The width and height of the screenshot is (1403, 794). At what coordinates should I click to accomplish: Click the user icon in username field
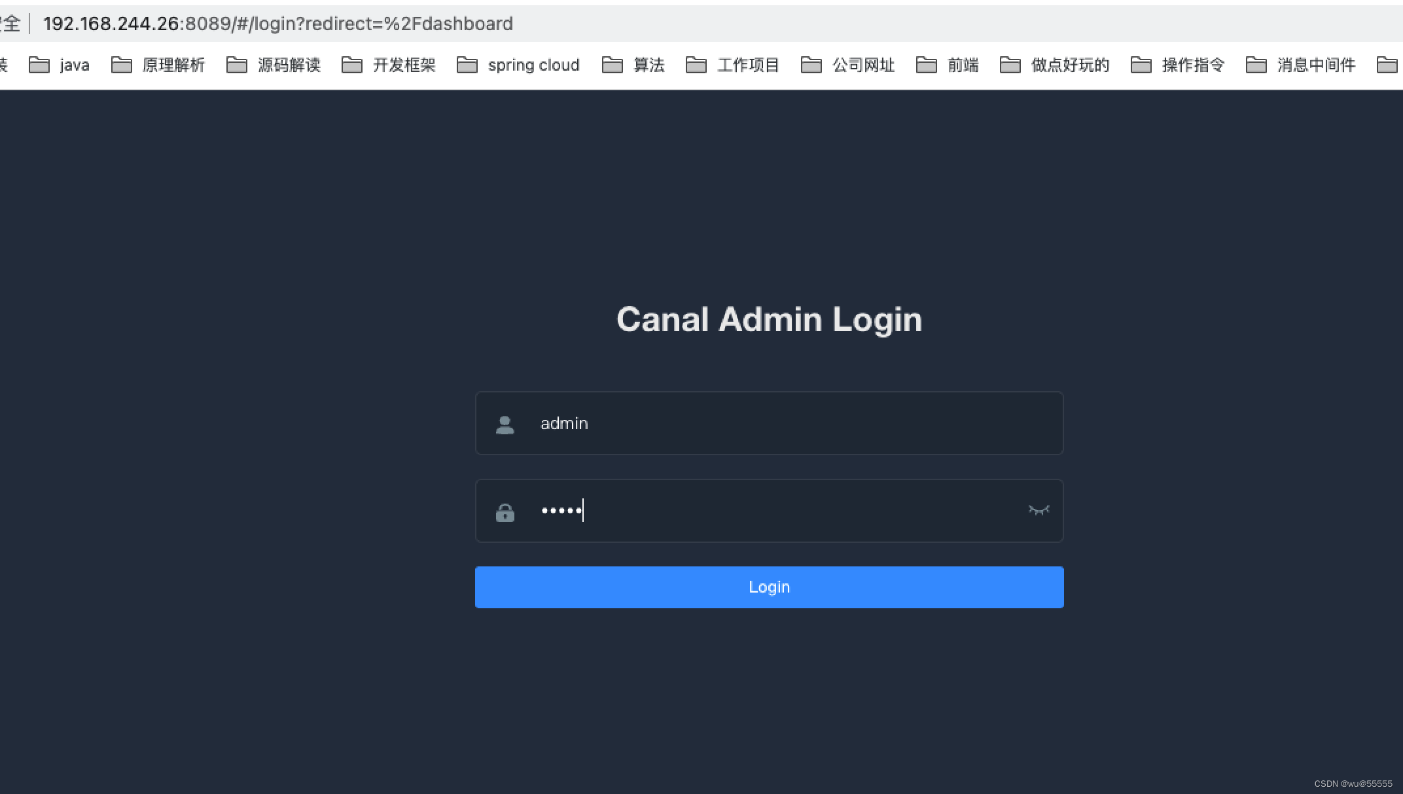pyautogui.click(x=505, y=425)
